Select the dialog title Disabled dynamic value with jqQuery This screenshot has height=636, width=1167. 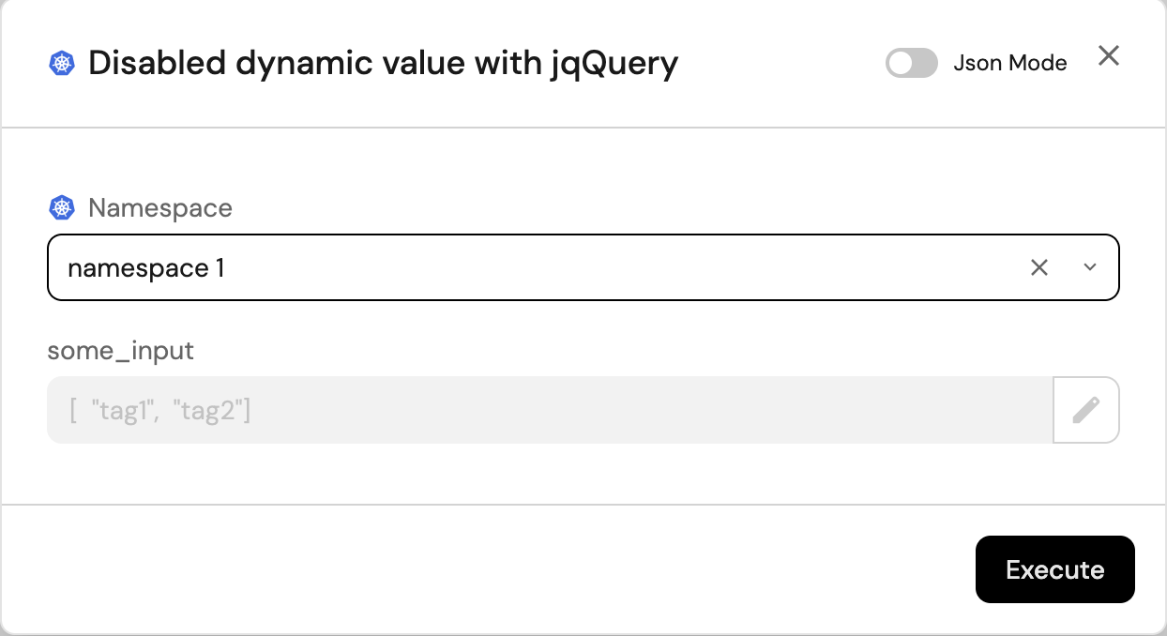pos(382,63)
